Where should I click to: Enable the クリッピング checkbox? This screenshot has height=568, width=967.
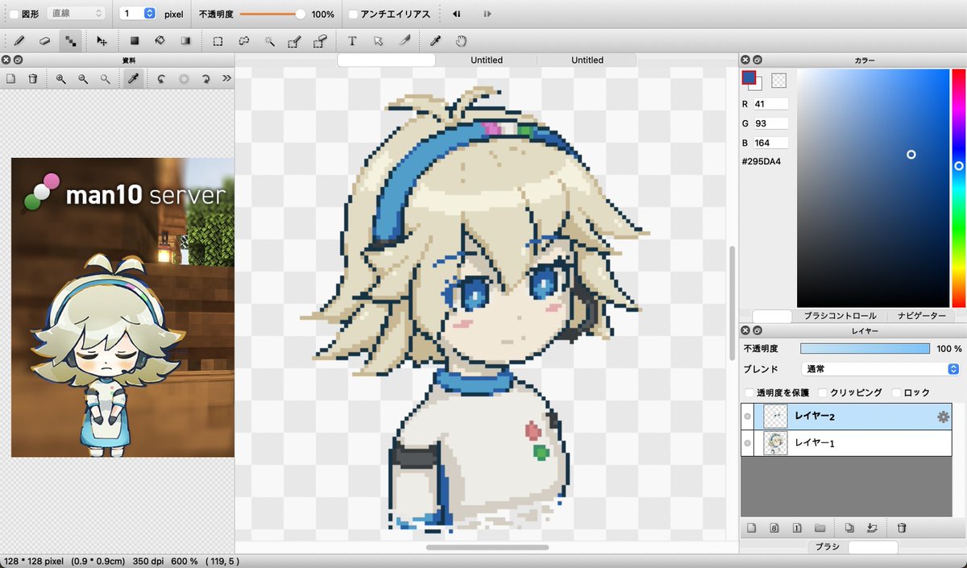[x=823, y=392]
